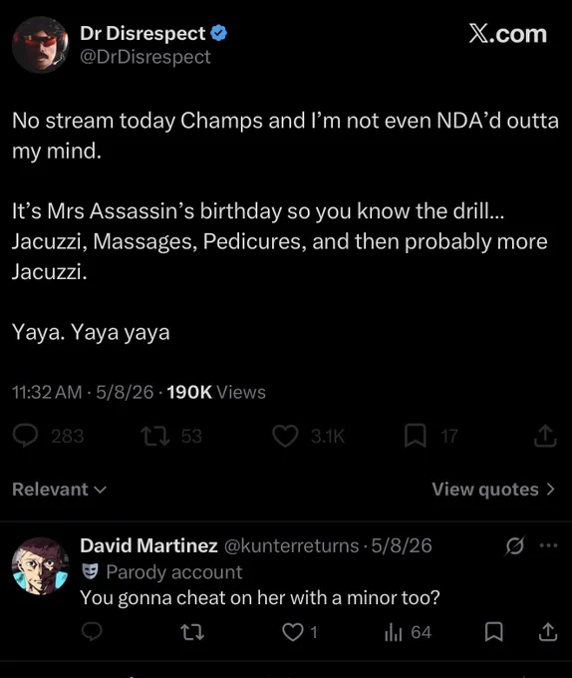Open reply icon on Dr Disrespect's post
The width and height of the screenshot is (572, 678).
[26, 436]
